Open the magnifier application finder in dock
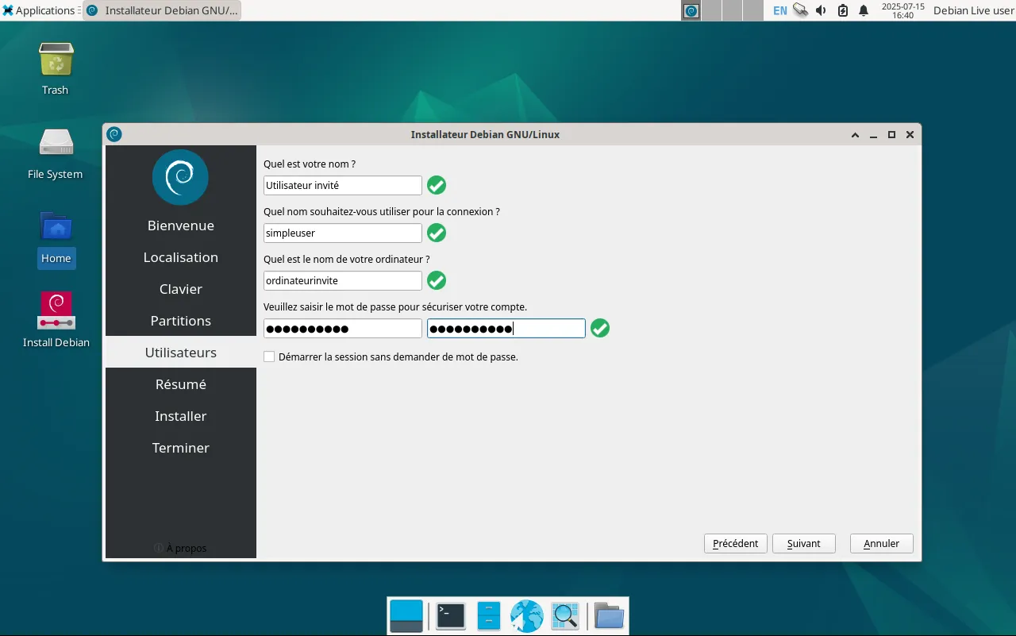The width and height of the screenshot is (1016, 636). [x=565, y=616]
